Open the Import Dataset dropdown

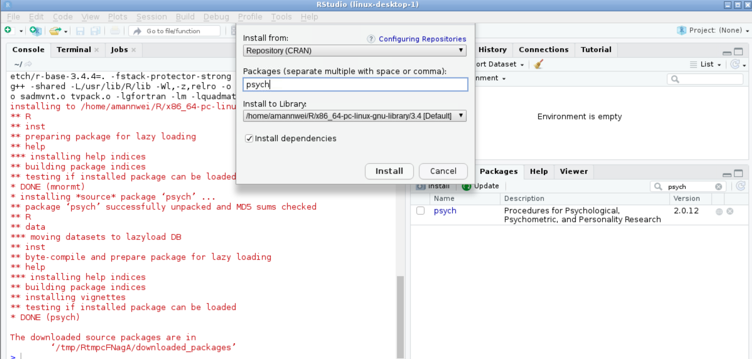pyautogui.click(x=500, y=64)
